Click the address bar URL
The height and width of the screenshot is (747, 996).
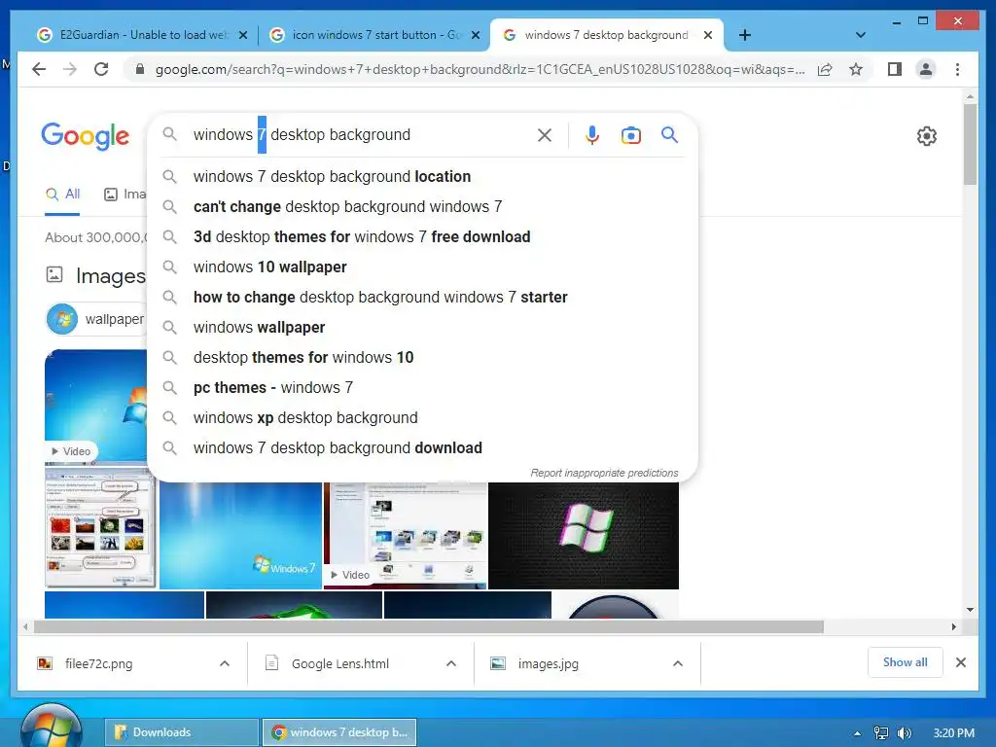point(480,69)
